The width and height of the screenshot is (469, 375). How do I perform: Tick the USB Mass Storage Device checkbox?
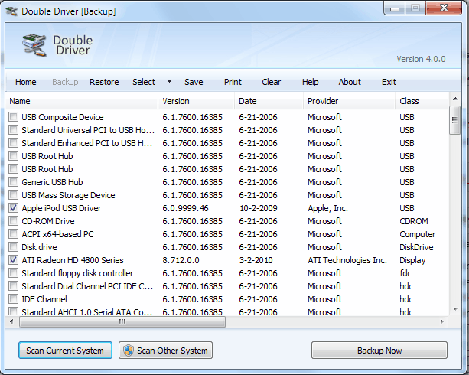point(14,195)
